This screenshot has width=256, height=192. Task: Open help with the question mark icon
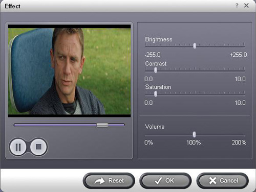pyautogui.click(x=237, y=6)
